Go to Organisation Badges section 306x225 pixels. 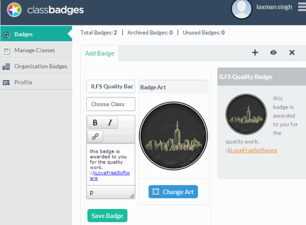tap(36, 66)
